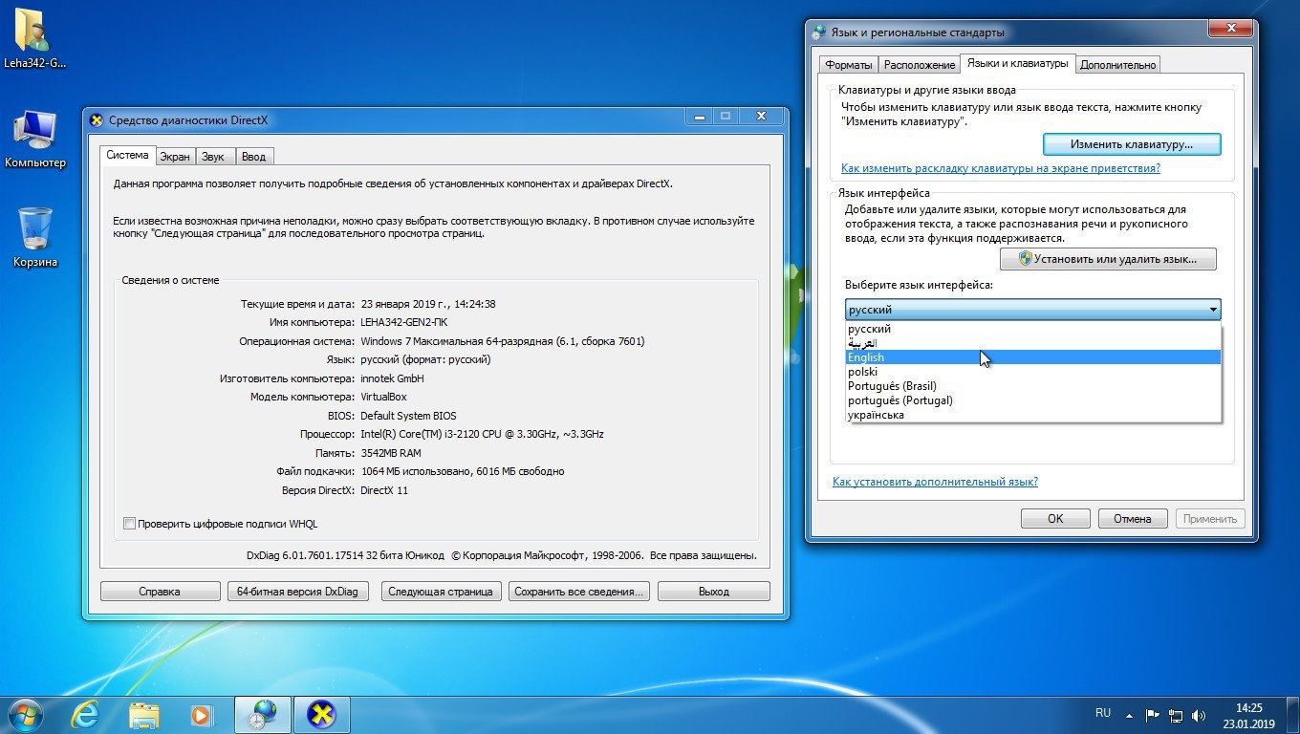Image resolution: width=1300 pixels, height=734 pixels.
Task: Click OK in the regional standards dialog
Action: click(1055, 519)
